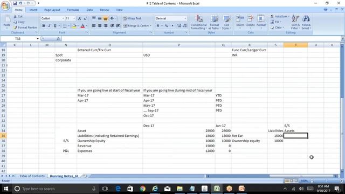Screen dimensions: 345x194
Task: Click AutoSum
Action: [x=278, y=17]
